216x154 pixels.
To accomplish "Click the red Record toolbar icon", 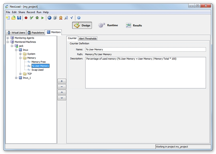I will [26, 18].
